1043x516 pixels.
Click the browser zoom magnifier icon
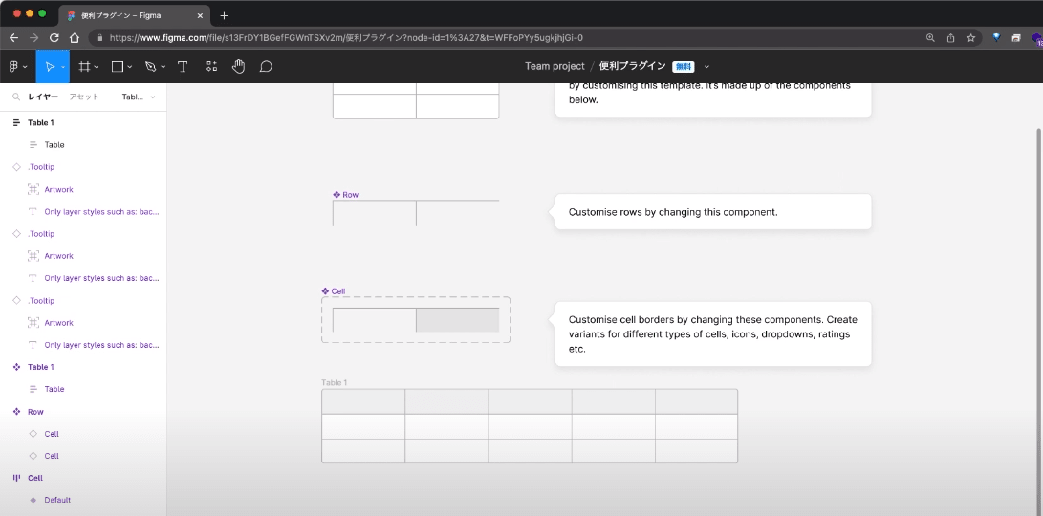tap(930, 38)
